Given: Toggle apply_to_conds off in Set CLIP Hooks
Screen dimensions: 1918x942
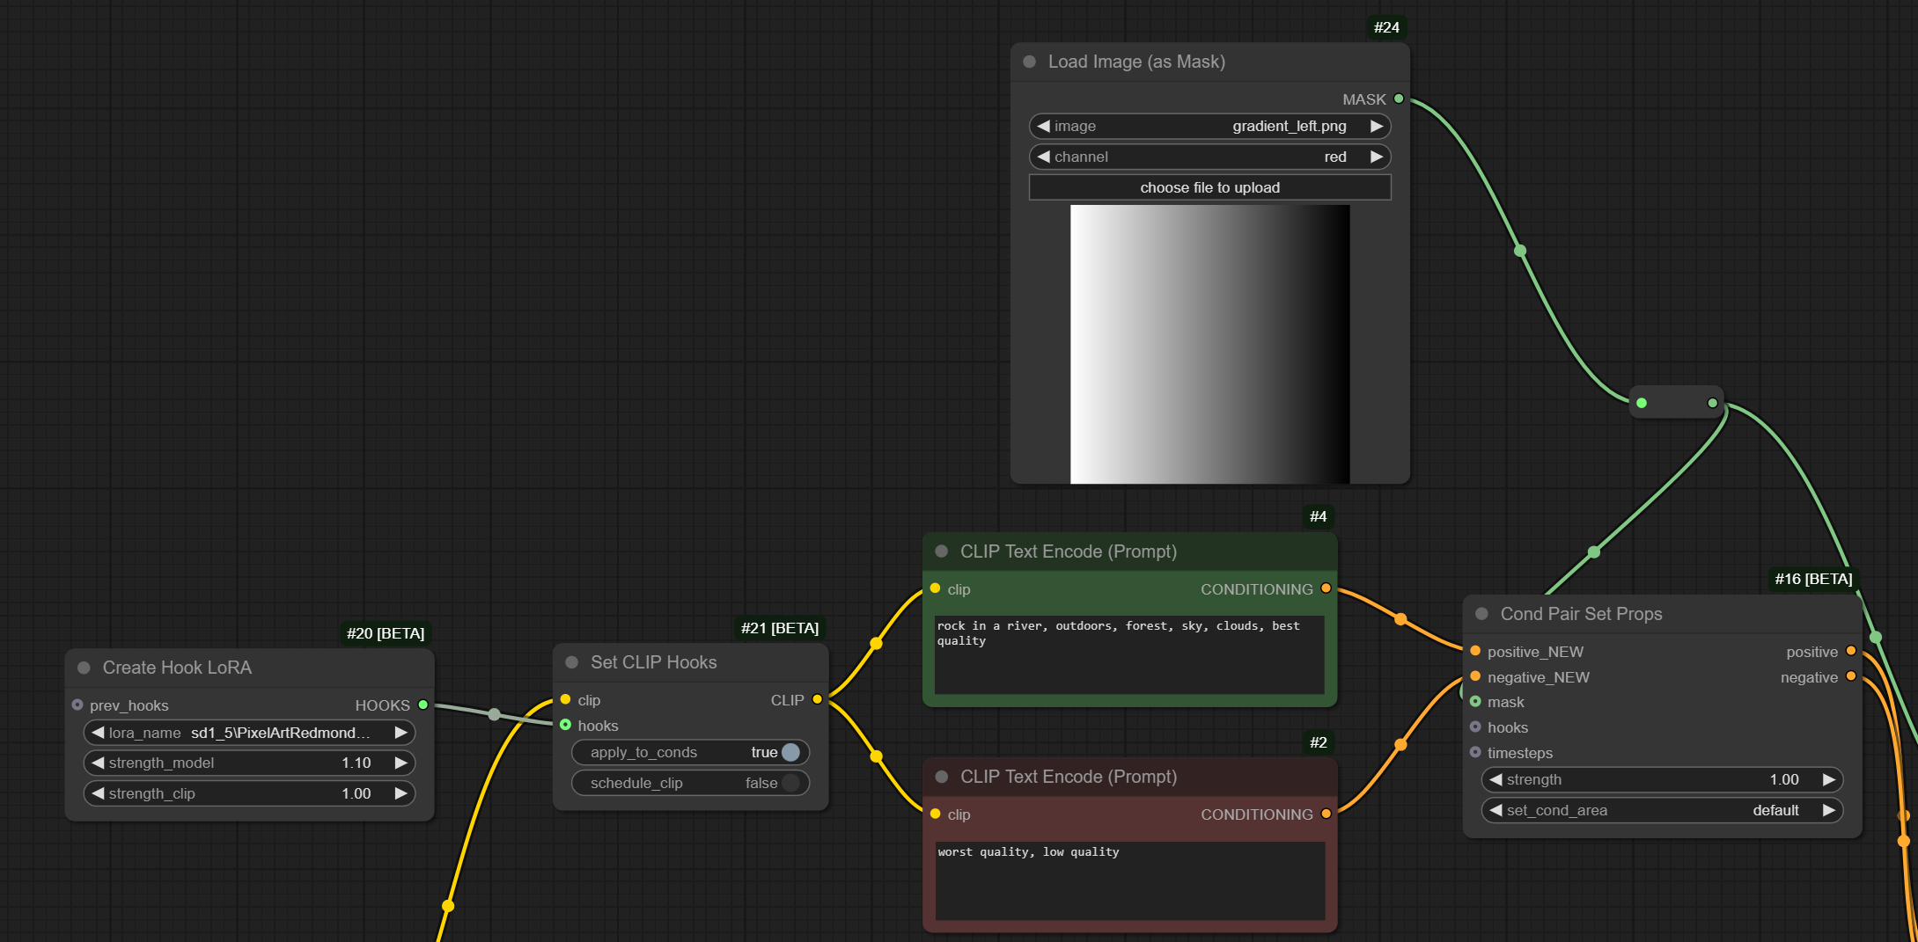Looking at the screenshot, I should click(791, 752).
